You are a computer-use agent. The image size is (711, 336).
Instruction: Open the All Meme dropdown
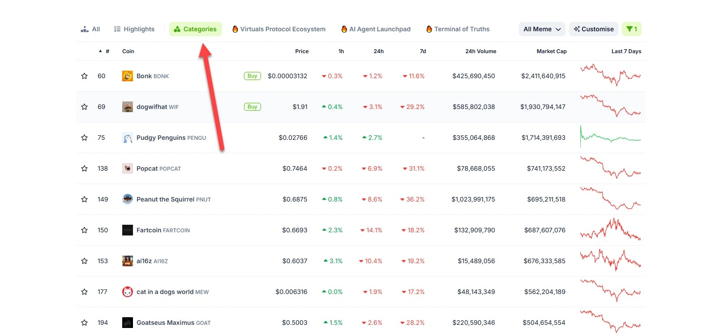click(x=542, y=29)
